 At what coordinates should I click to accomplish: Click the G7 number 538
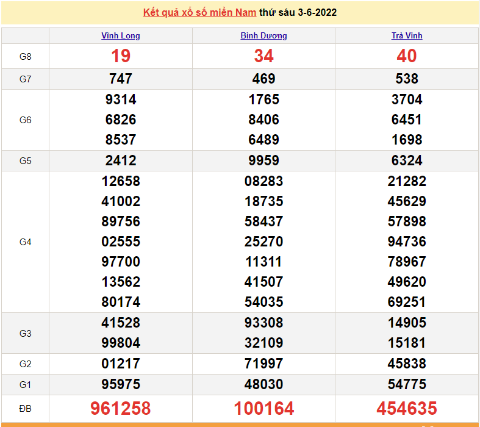tap(407, 79)
